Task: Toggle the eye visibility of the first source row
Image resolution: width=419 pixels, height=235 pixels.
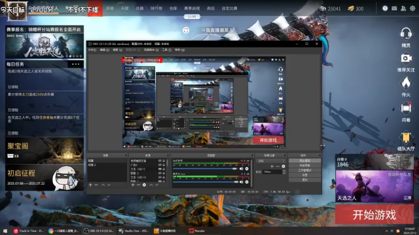Action: (160, 161)
